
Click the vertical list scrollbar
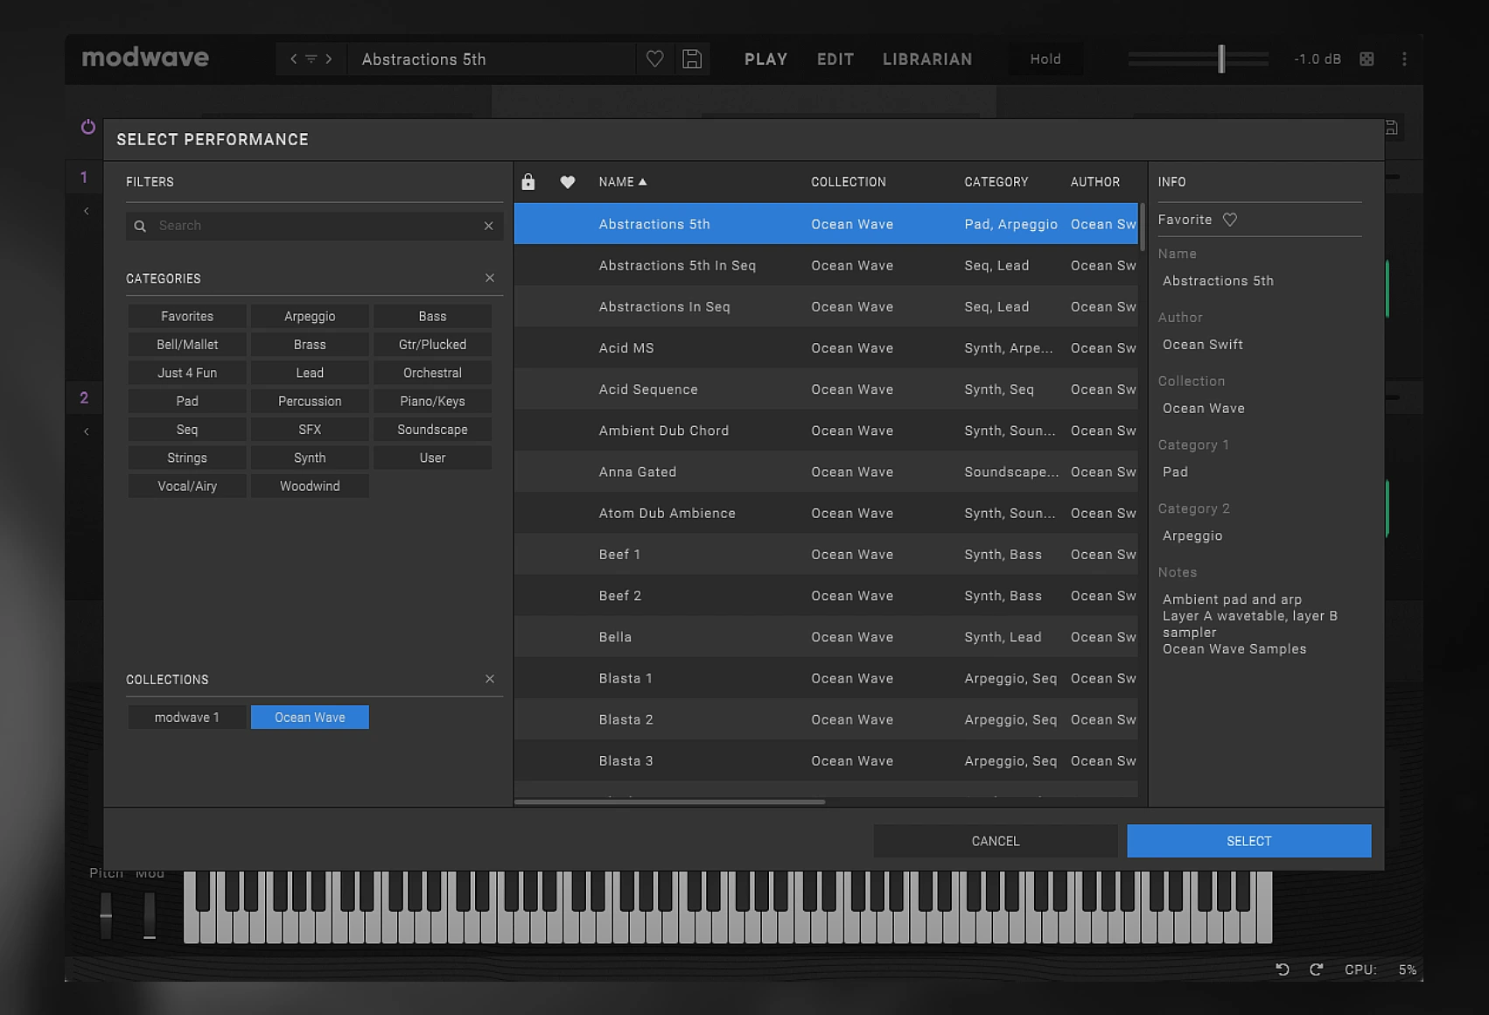coord(1142,227)
